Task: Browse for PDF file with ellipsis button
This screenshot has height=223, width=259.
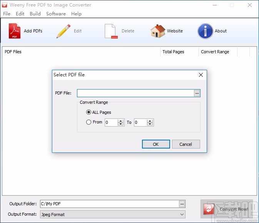Action: 197,93
